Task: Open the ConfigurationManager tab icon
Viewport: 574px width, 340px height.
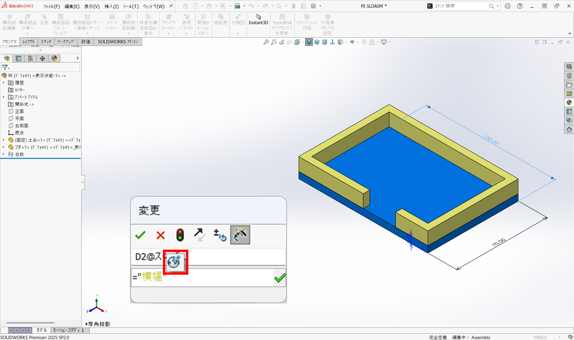Action: tap(30, 58)
